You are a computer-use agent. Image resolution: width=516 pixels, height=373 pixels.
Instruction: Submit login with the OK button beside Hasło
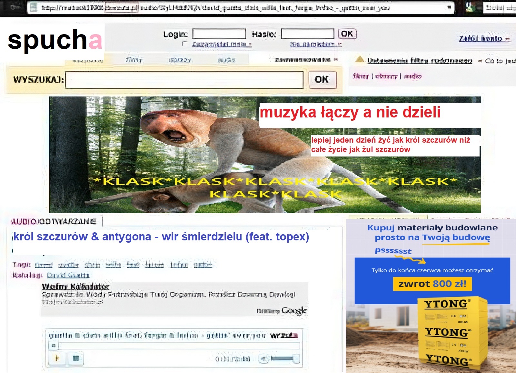[x=347, y=34]
